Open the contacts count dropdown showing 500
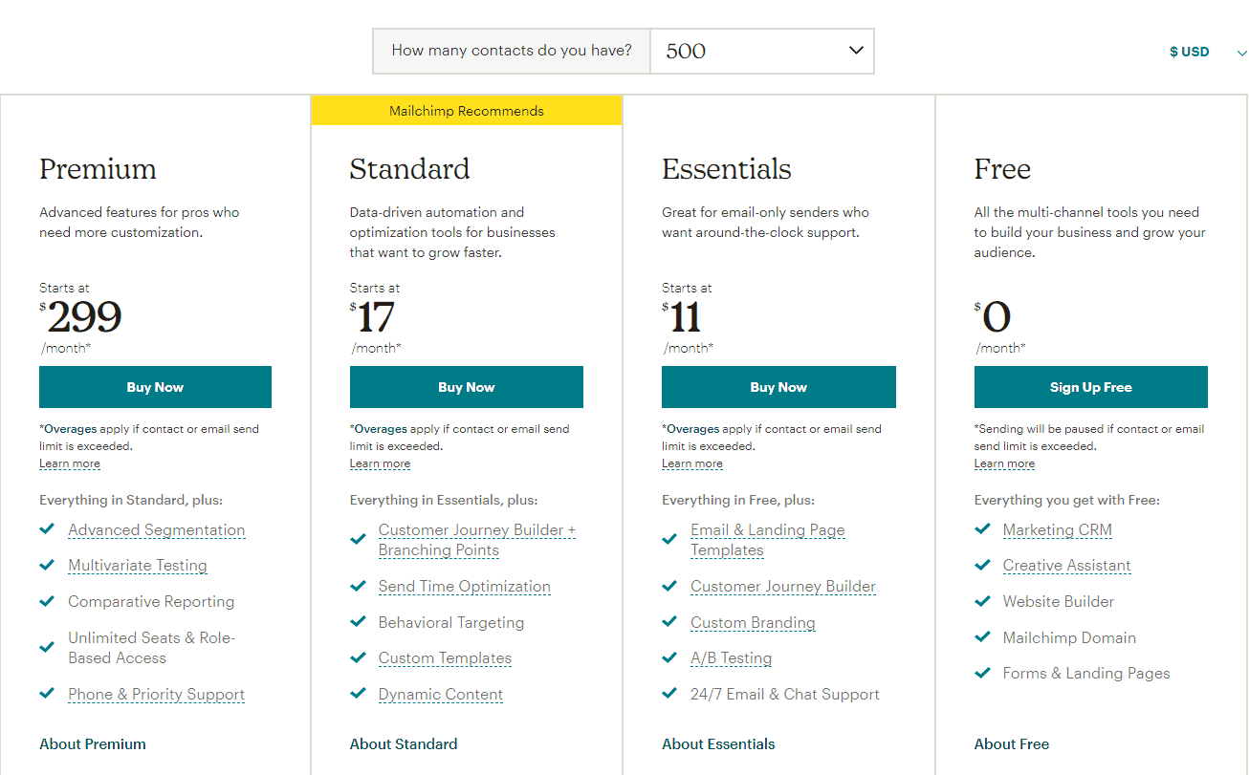Viewport: 1249px width, 775px height. coord(762,51)
